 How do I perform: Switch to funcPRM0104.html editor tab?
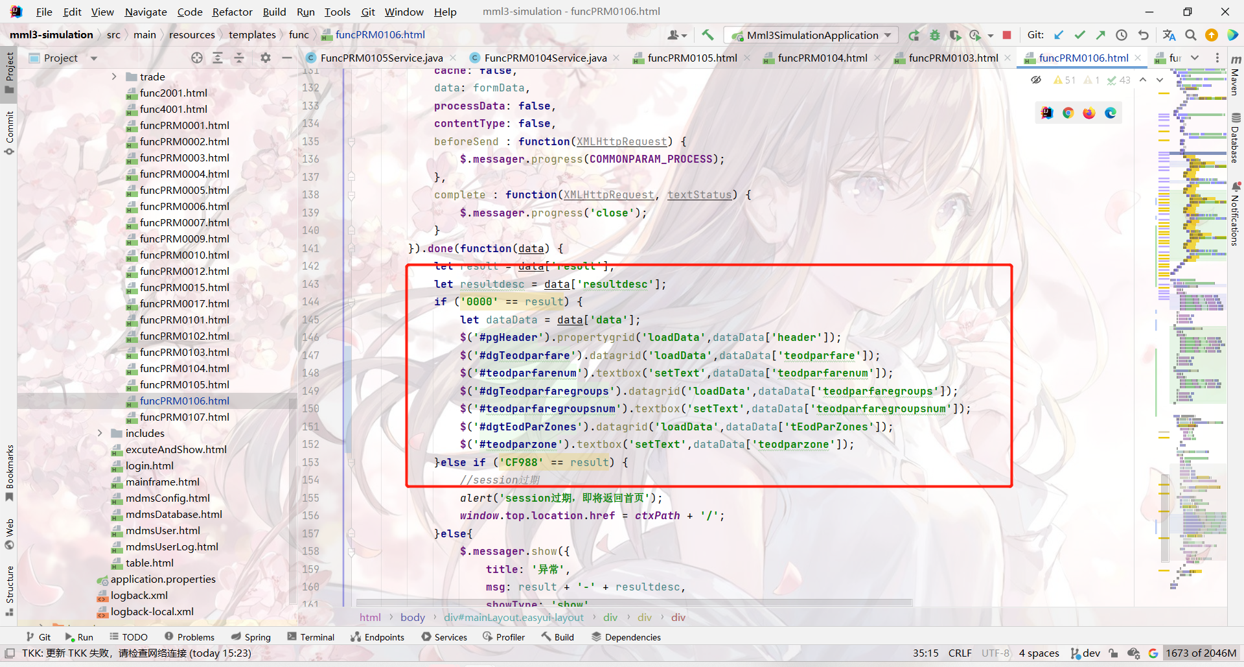tap(822, 58)
